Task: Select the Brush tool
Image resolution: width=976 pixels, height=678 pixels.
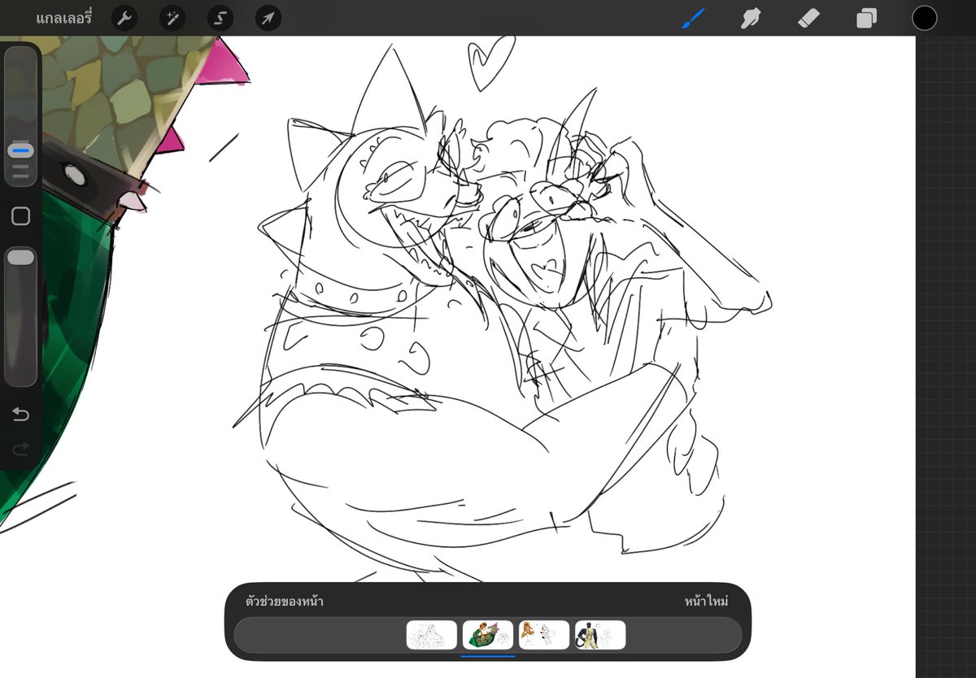Action: click(693, 18)
